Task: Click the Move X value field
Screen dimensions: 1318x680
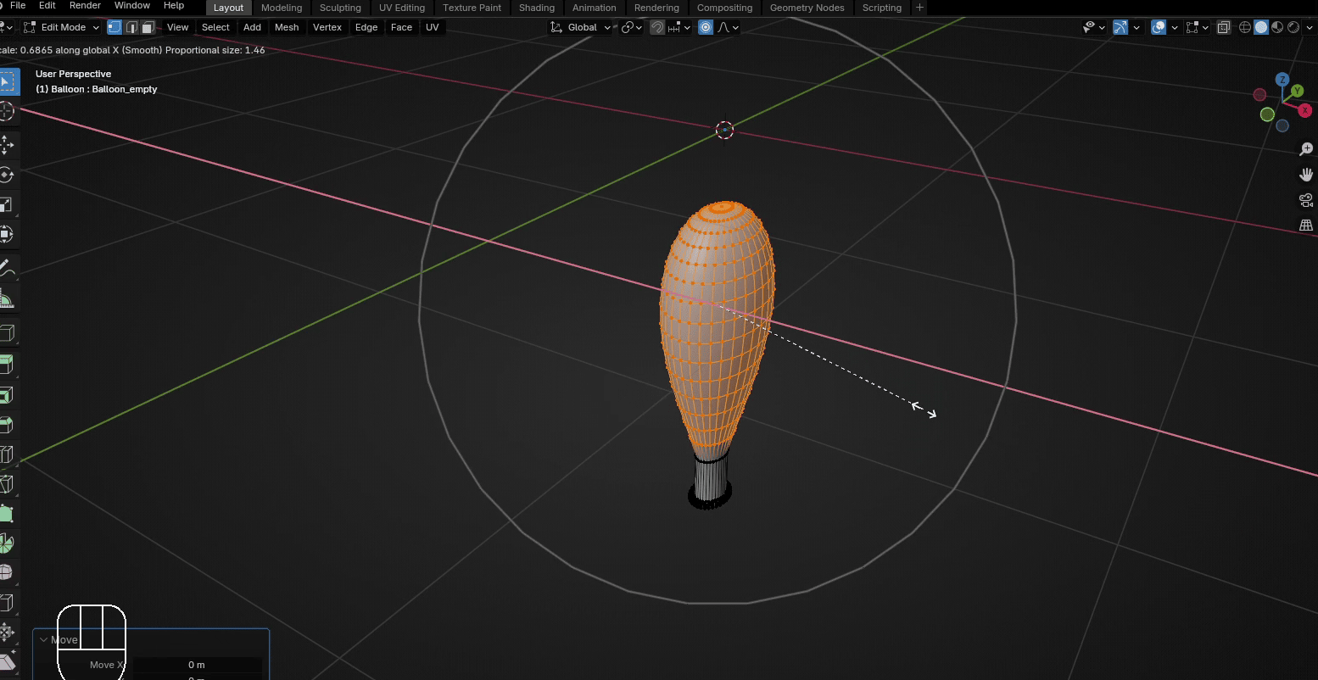Action: coord(197,665)
